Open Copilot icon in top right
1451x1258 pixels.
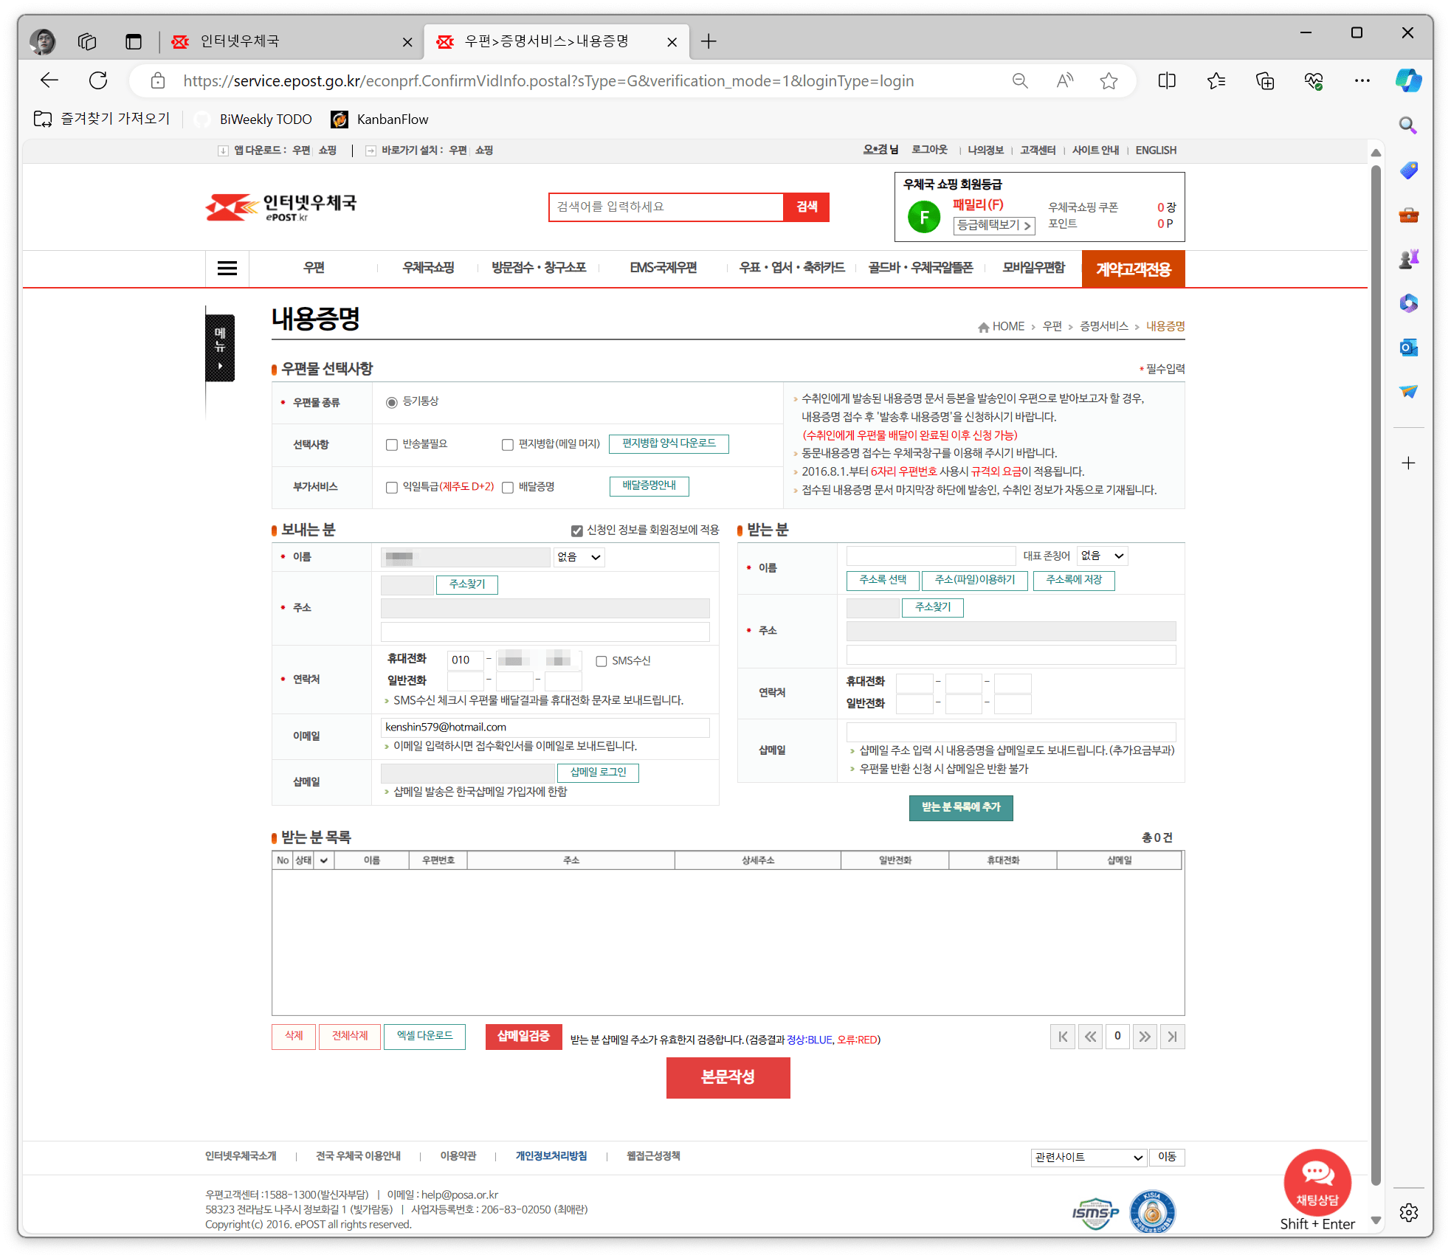click(1408, 80)
